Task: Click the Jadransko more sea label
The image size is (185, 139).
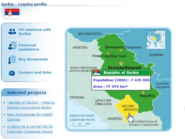Action: [x=82, y=120]
